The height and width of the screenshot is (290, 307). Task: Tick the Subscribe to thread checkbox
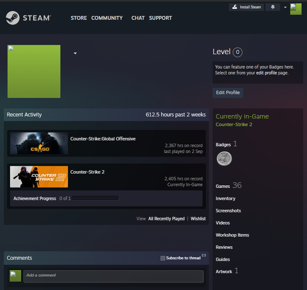(x=163, y=258)
